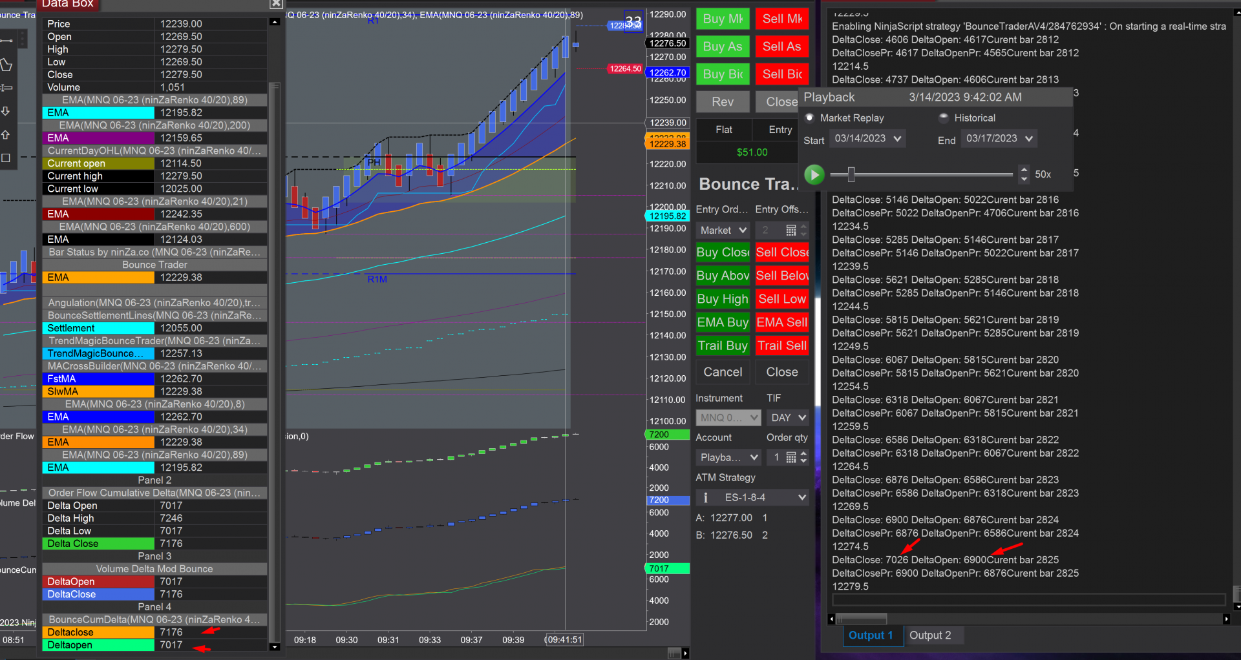
Task: Click the orange Bounce Trader EMA row
Action: click(155, 278)
